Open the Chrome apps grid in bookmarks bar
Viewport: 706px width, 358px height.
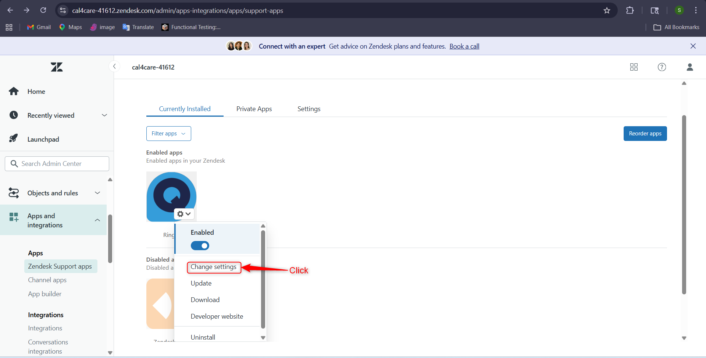tap(9, 27)
